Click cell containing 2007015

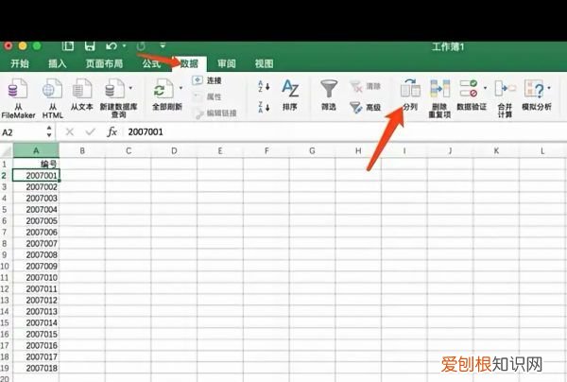click(36, 334)
